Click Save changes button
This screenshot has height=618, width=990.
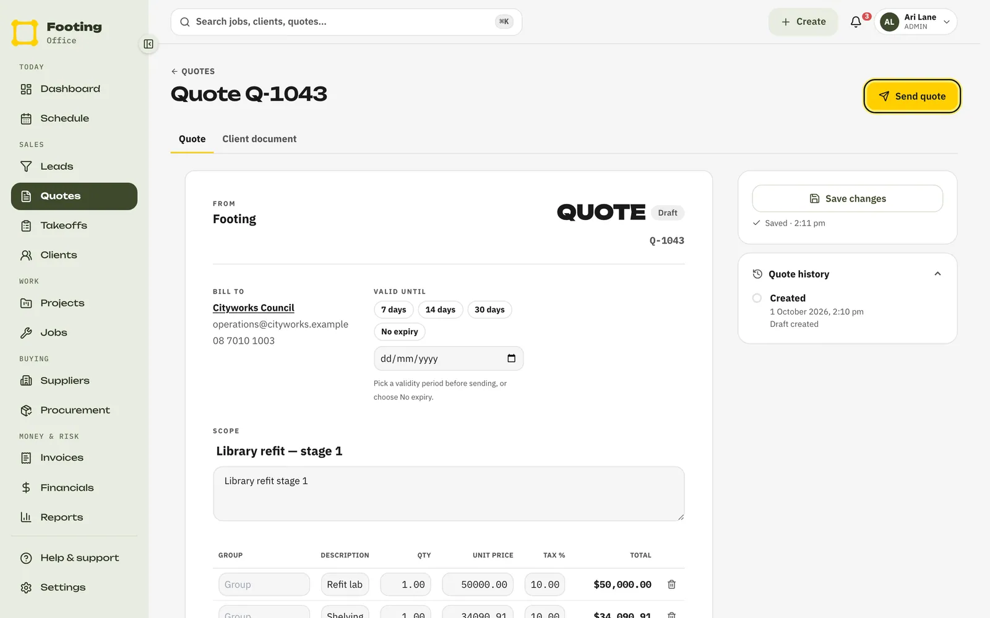pos(848,198)
